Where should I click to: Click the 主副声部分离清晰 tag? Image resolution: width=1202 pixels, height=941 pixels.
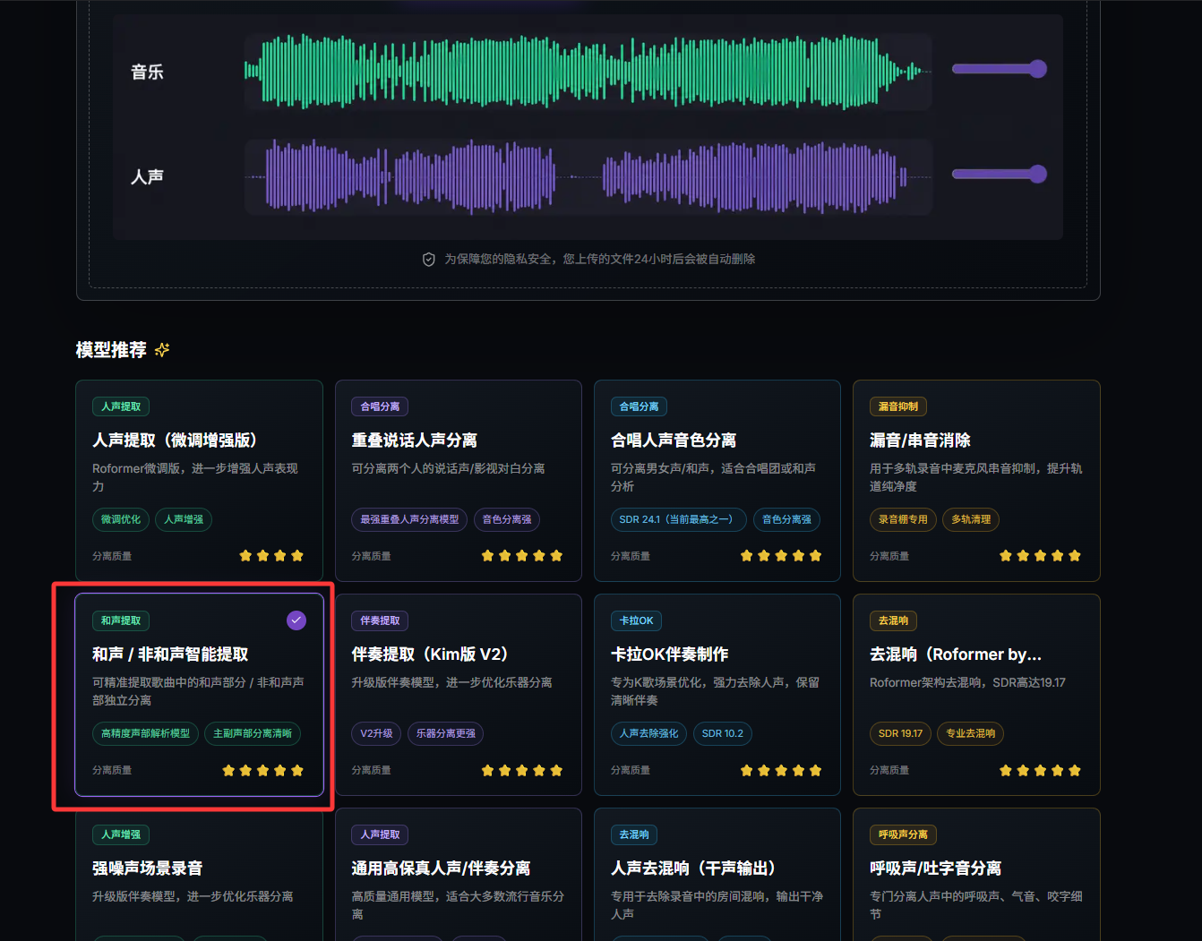(253, 733)
